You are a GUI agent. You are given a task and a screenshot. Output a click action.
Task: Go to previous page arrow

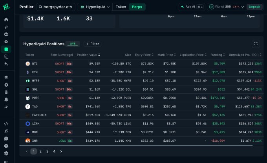pyautogui.click(x=27, y=152)
